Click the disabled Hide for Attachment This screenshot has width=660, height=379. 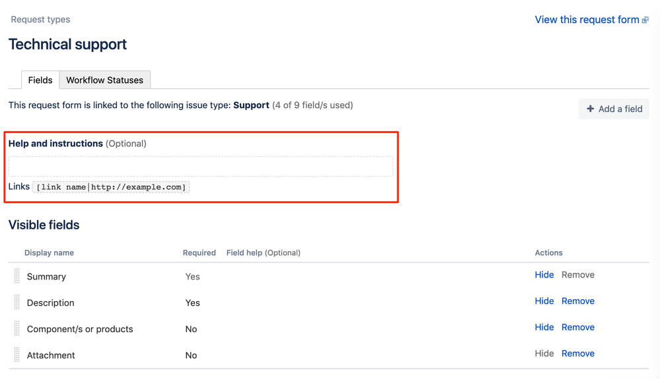point(544,353)
